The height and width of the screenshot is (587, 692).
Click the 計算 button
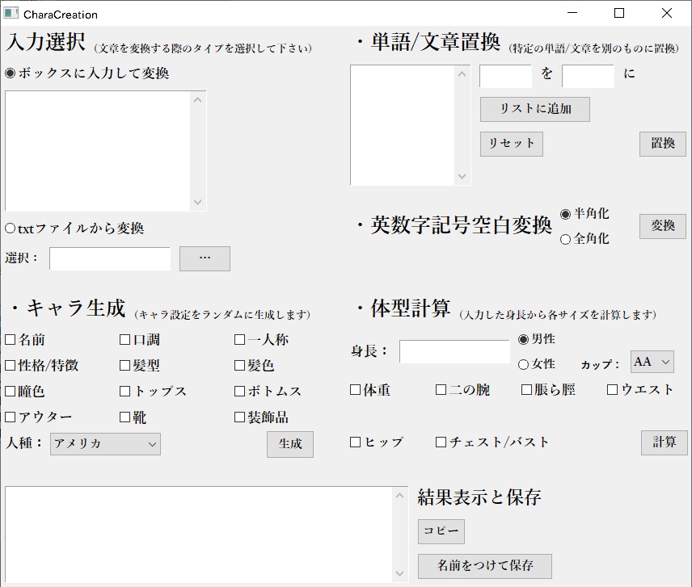665,442
